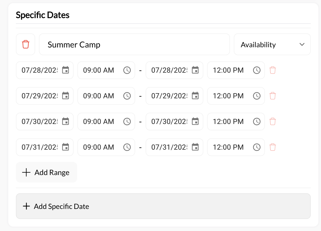The height and width of the screenshot is (231, 321).
Task: Delete the 07/28/2025 date range row
Action: coord(273,70)
